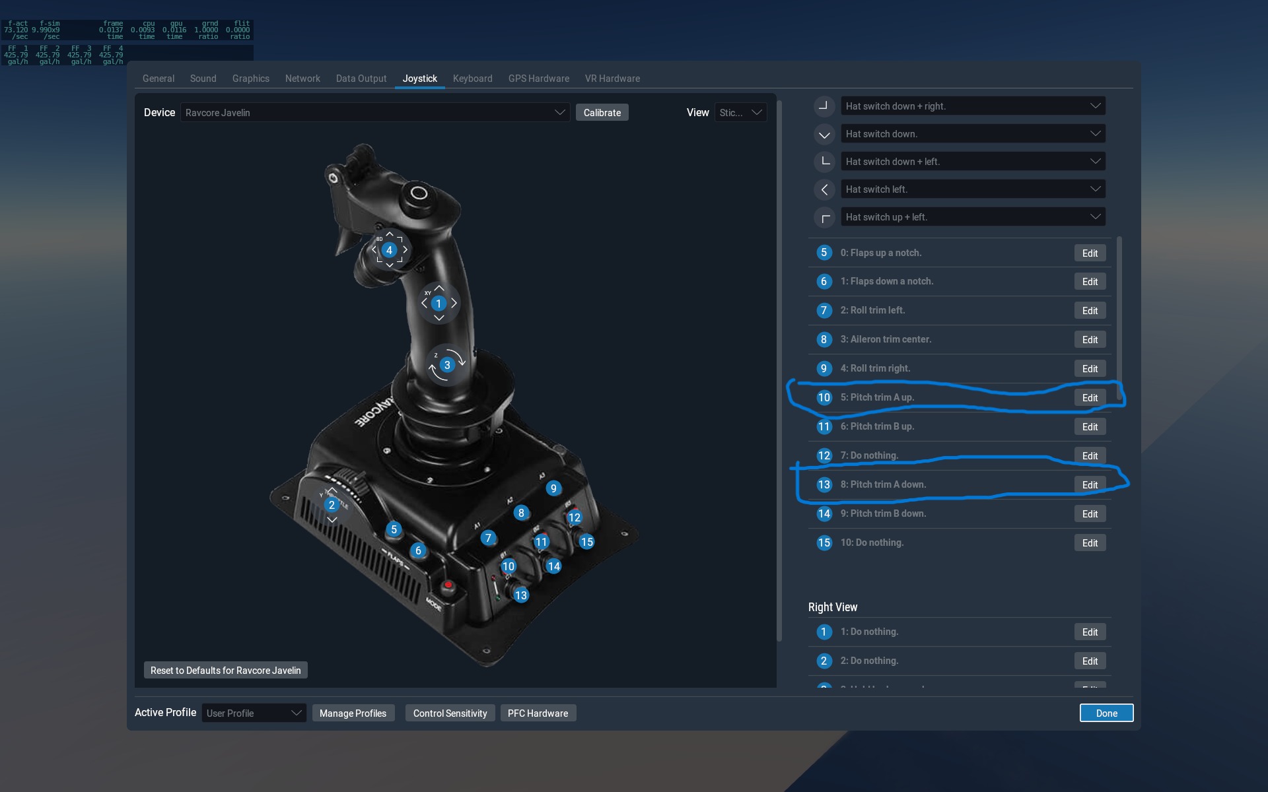Open the Device Ravcore Javelin dropdown
1268x792 pixels.
[x=374, y=113]
